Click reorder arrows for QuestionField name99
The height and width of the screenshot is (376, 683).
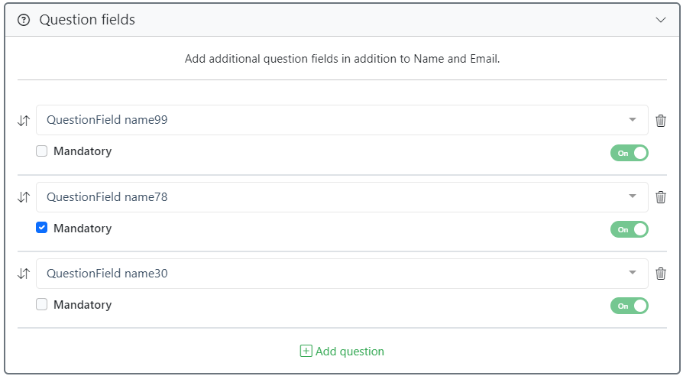(x=24, y=121)
